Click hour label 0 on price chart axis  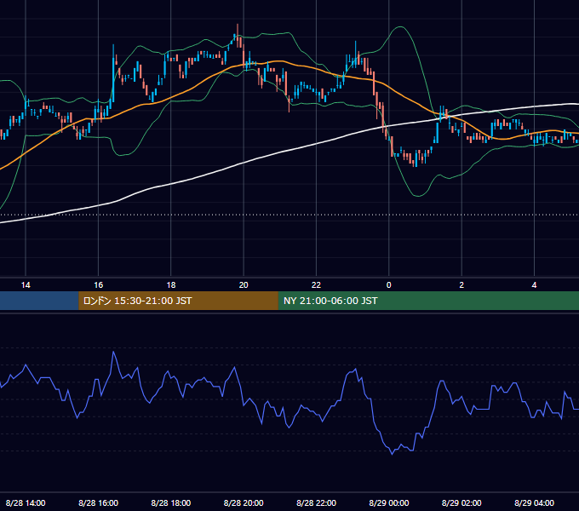pos(388,285)
